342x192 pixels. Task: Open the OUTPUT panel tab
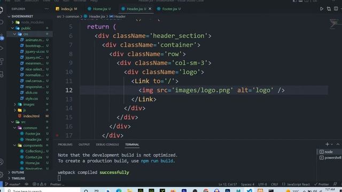click(84, 145)
